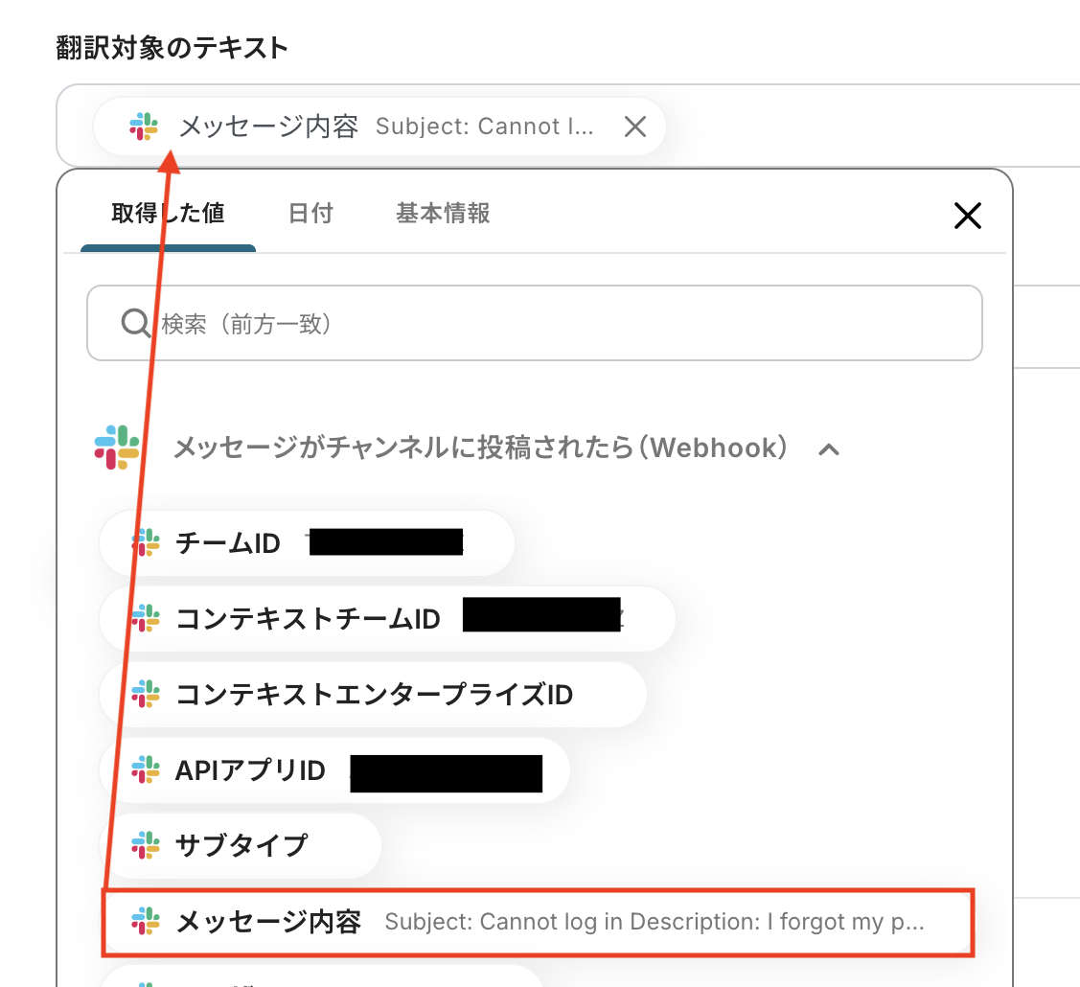Click the Slack icon in the highlighted メッセージ内容 row
This screenshot has width=1080, height=987.
tap(144, 921)
